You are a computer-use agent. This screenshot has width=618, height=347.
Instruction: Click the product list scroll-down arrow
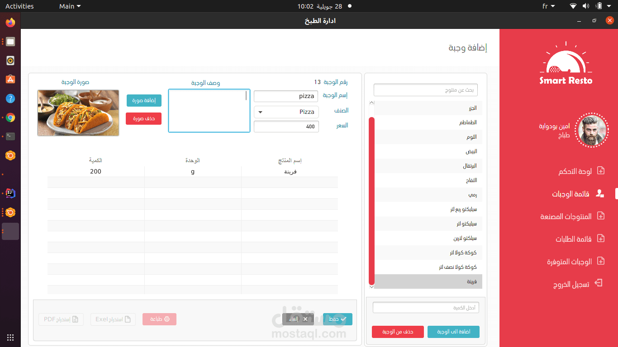[371, 286]
